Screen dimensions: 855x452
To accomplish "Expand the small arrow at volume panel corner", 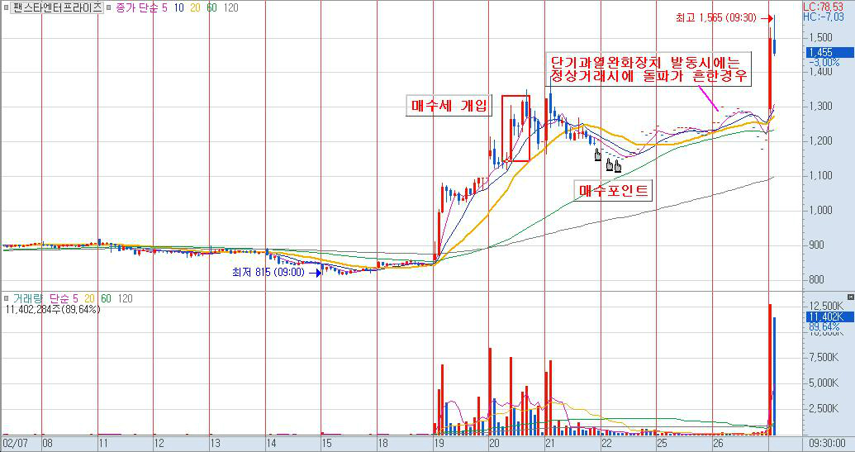I will pyautogui.click(x=849, y=297).
